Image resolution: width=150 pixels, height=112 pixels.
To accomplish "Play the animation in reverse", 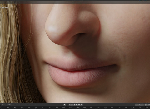I will pyautogui.click(x=74, y=105).
